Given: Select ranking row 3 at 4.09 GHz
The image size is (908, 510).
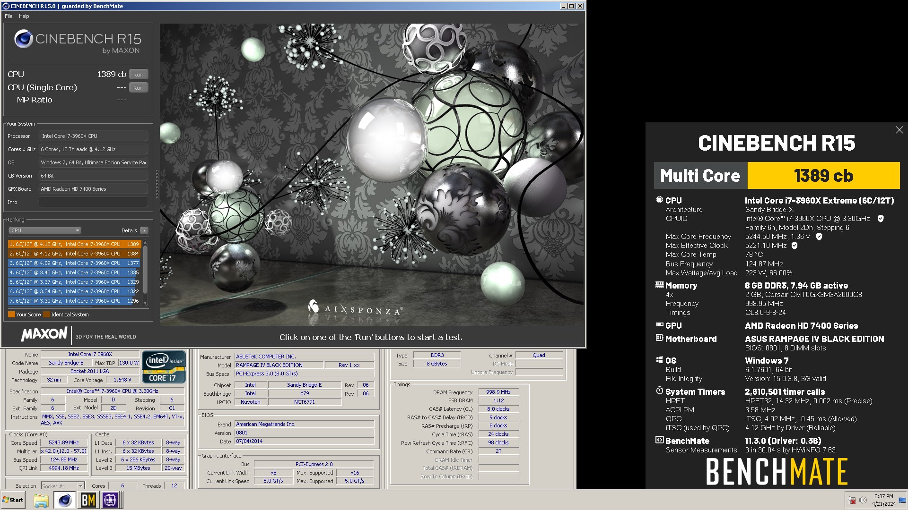Looking at the screenshot, I should coord(74,263).
